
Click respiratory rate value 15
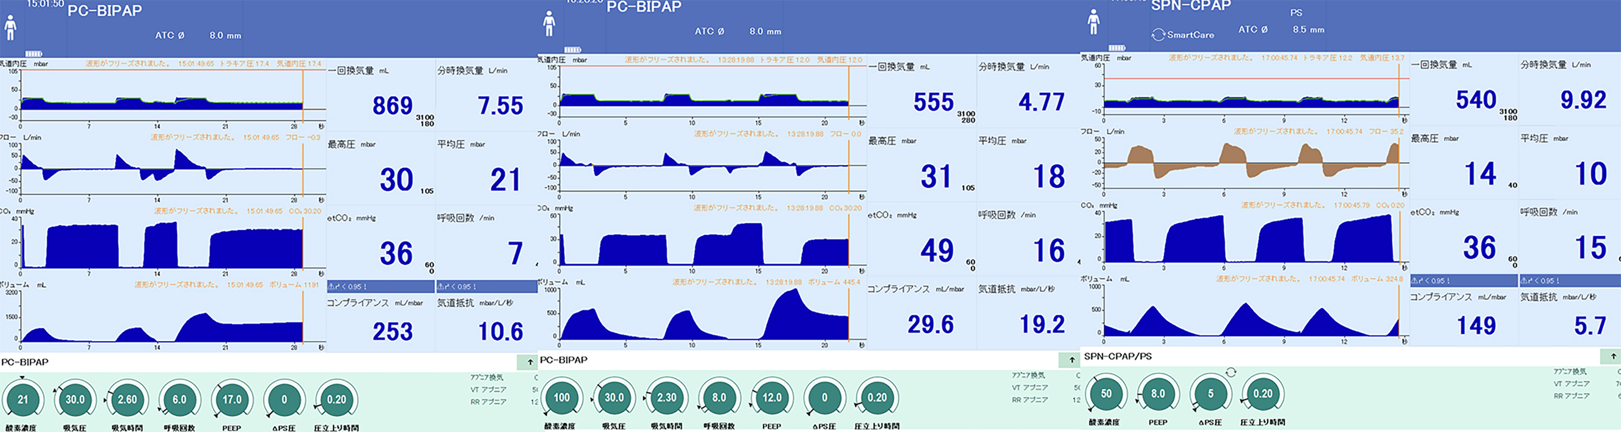tap(1591, 248)
